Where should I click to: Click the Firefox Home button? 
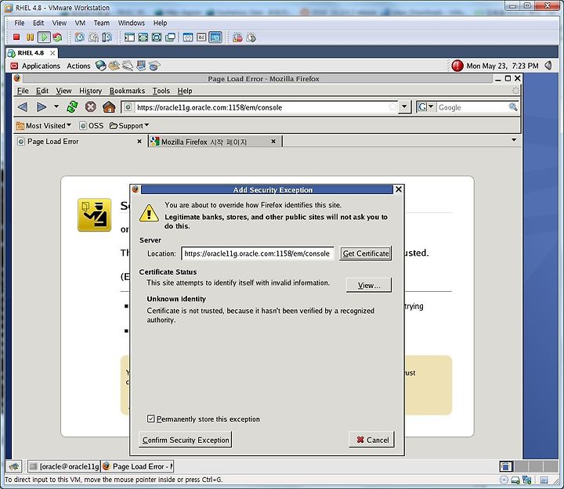tap(109, 106)
